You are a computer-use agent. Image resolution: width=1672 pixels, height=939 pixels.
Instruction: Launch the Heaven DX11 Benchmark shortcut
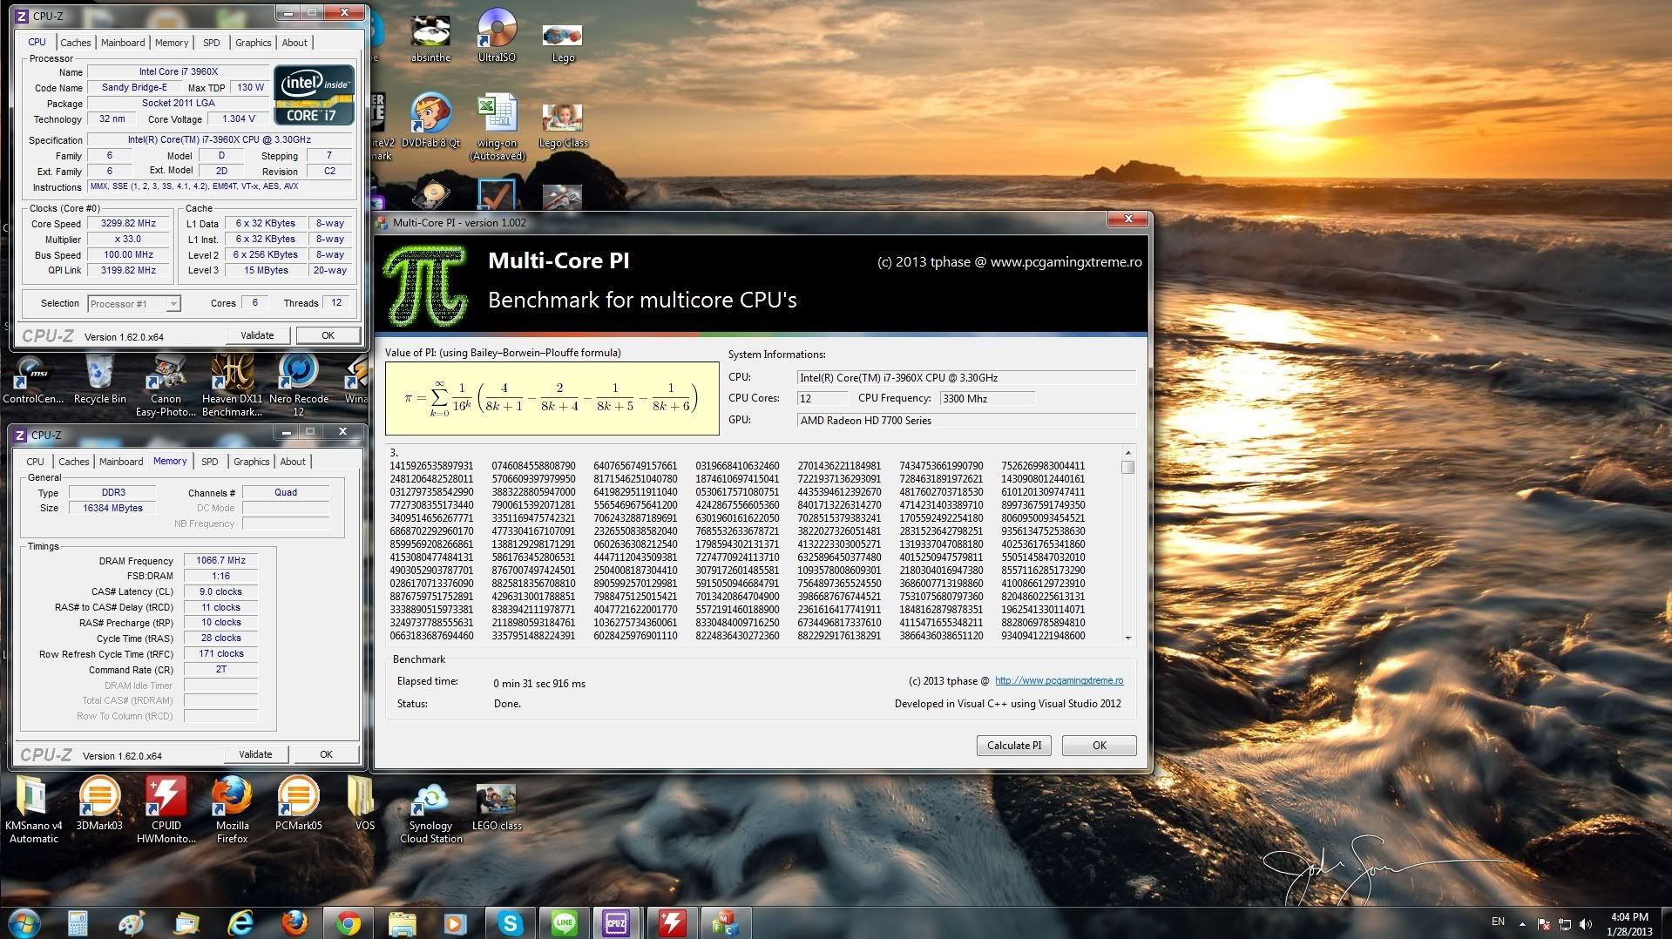click(x=232, y=376)
